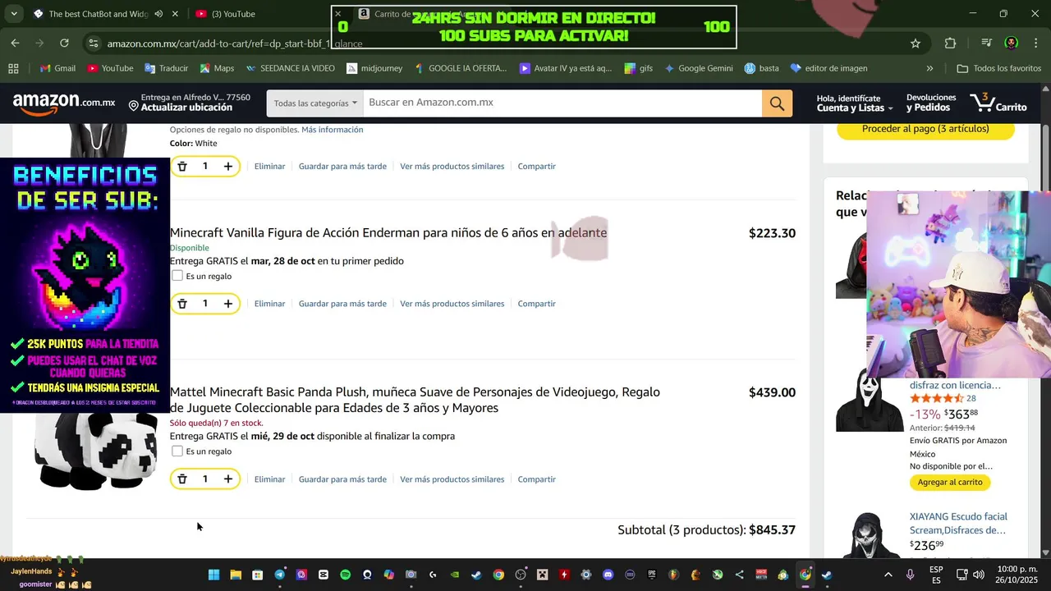Click the 28 ratings count on disfraz

(x=971, y=398)
